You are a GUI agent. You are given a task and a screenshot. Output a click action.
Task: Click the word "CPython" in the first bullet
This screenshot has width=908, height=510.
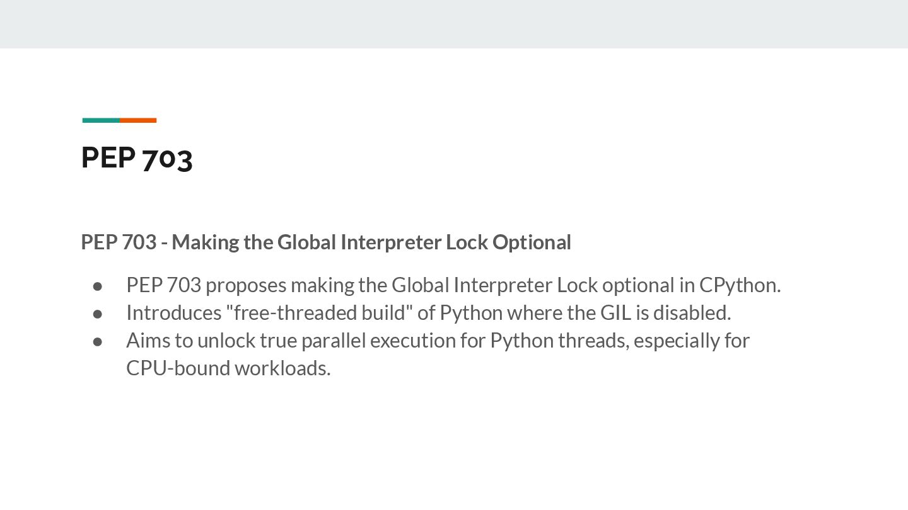738,285
